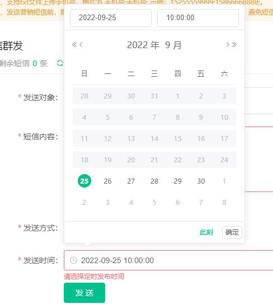Select September 27 in calendar
The width and height of the screenshot is (273, 304).
click(131, 181)
